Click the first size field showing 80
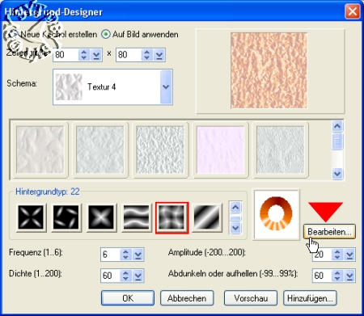Viewport: 364px width, 316px height. point(66,55)
